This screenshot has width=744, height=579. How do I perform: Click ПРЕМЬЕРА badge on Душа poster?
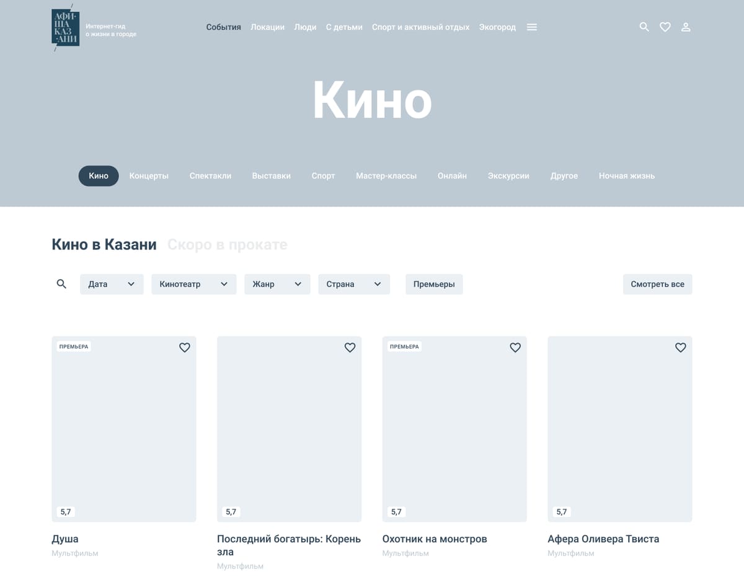click(74, 347)
